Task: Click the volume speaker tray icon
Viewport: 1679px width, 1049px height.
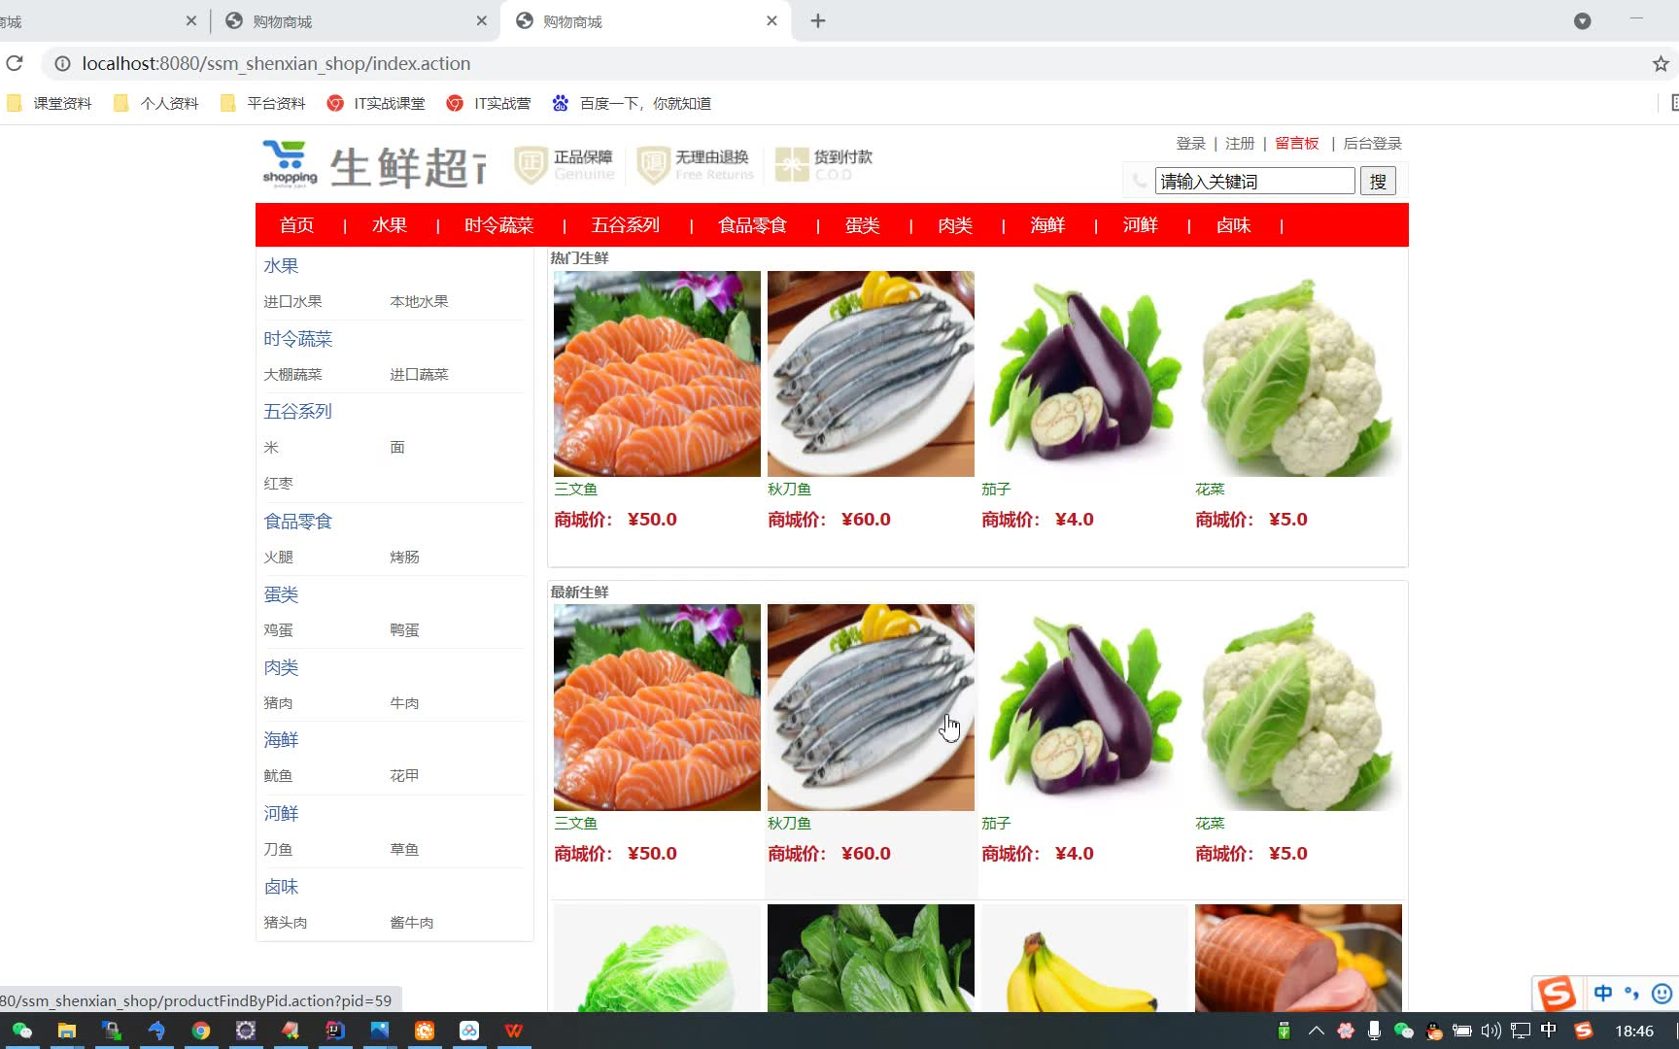Action: coord(1491,1031)
